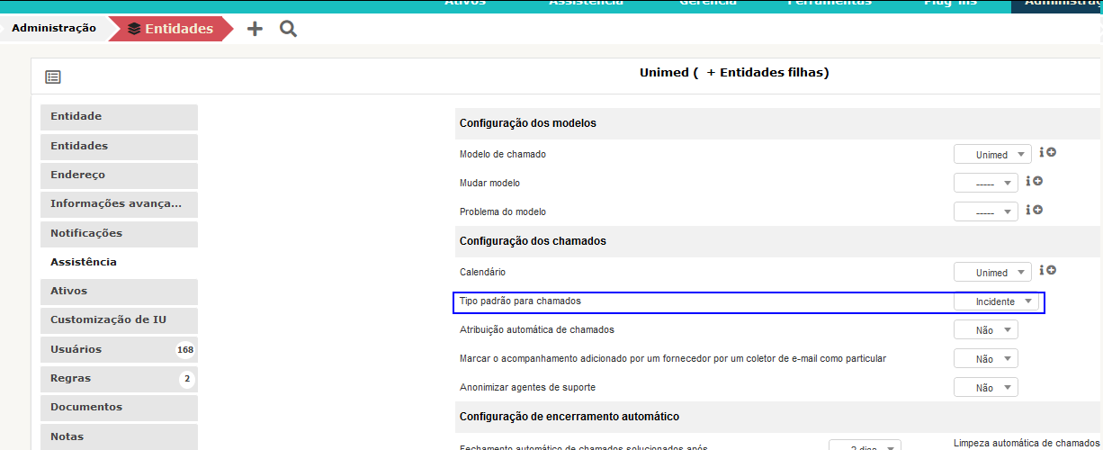The width and height of the screenshot is (1103, 450).
Task: Click the Entidades breadcrumb label
Action: pyautogui.click(x=179, y=29)
